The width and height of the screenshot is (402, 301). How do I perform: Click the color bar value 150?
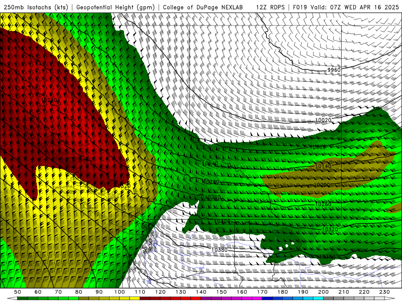(222, 292)
